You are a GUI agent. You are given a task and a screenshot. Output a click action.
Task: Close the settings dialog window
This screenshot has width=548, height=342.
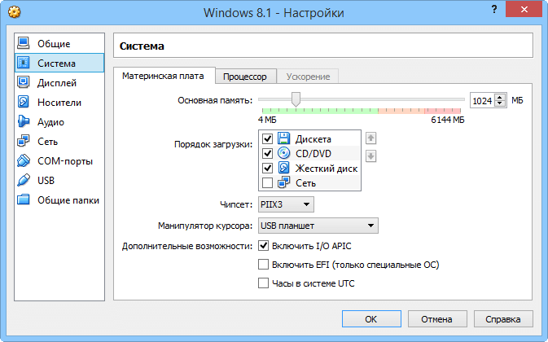[524, 10]
